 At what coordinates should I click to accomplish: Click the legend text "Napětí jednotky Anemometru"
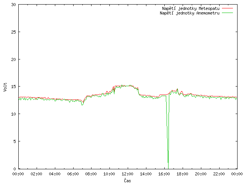click(189, 13)
